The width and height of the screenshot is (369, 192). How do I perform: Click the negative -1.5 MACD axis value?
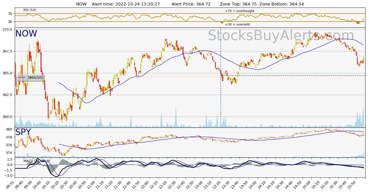[8, 170]
